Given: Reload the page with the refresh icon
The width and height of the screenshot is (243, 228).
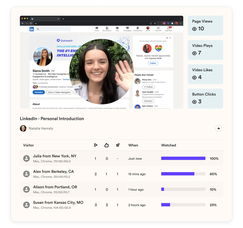Looking at the screenshot, I should click(x=31, y=23).
